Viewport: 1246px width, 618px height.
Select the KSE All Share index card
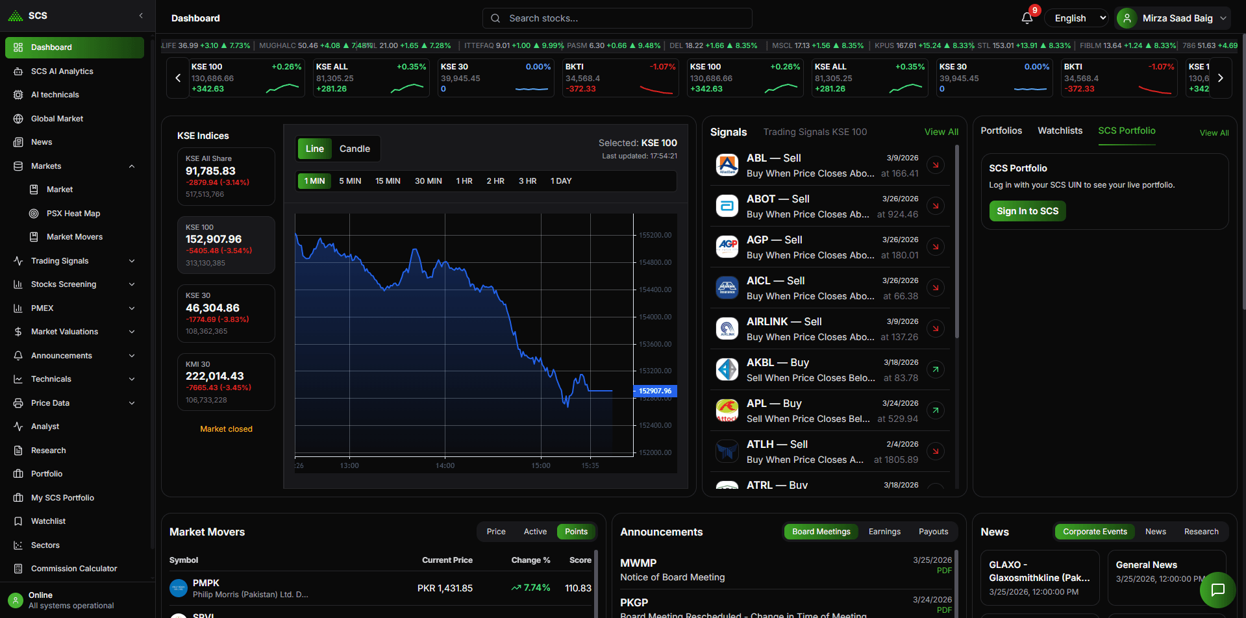(x=226, y=177)
